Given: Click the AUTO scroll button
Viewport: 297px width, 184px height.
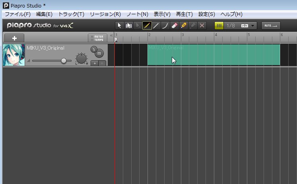Looking at the screenshot, I should click(x=271, y=26).
